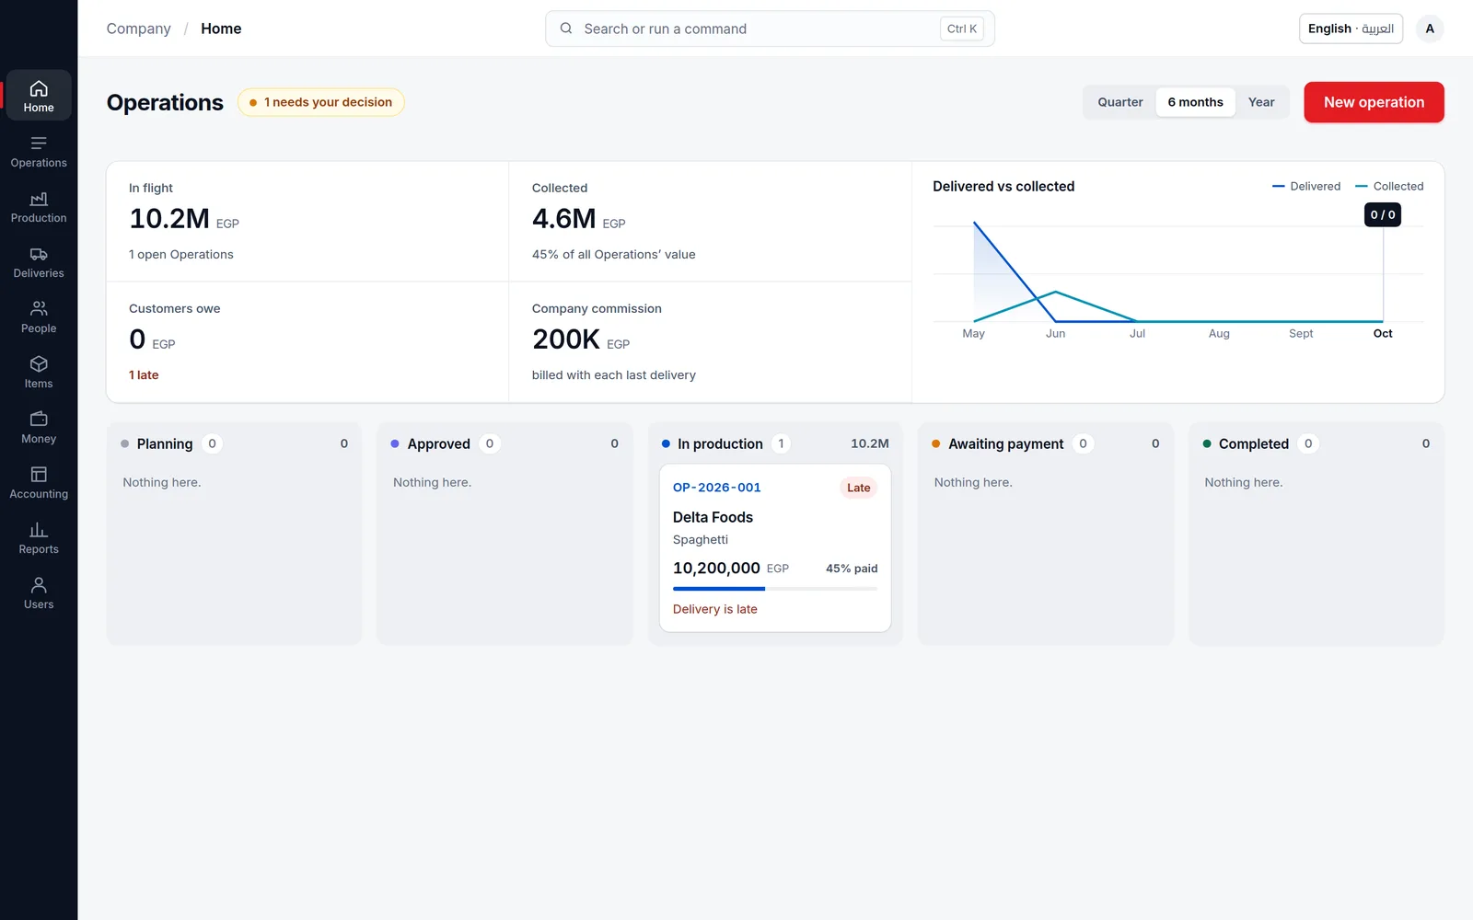Focus the Search or run a command field
This screenshot has height=920, width=1473.
(x=770, y=29)
